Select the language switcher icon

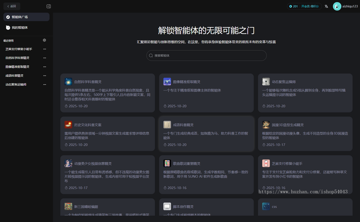tap(326, 6)
